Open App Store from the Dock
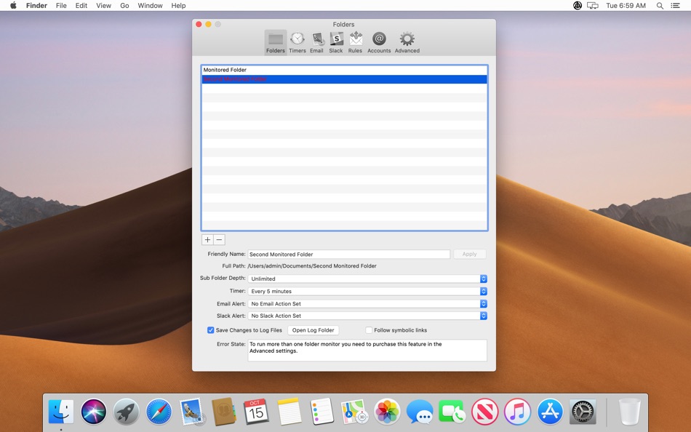This screenshot has width=691, height=432. pos(550,412)
